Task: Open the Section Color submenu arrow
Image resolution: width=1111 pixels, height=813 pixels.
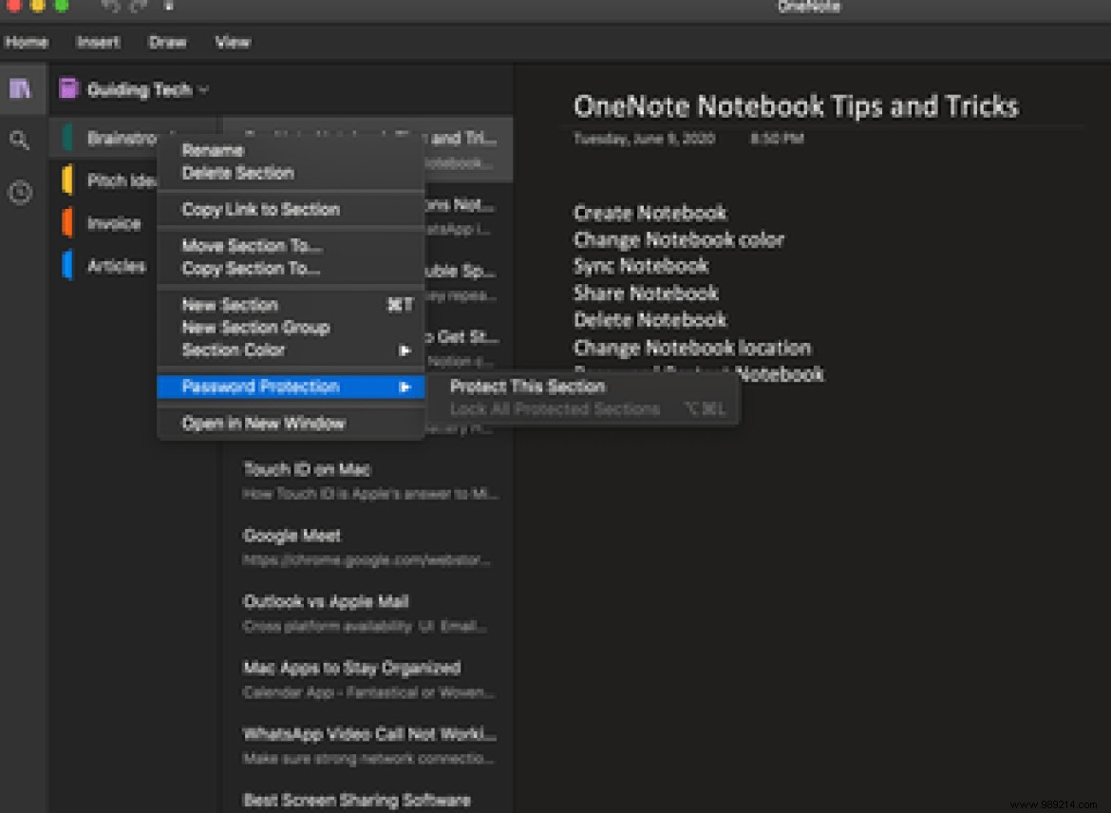Action: (x=406, y=350)
